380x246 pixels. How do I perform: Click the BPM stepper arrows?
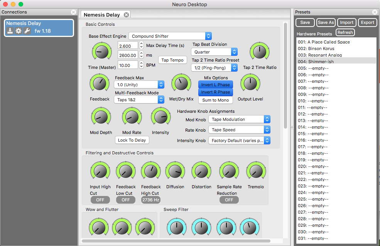pos(142,65)
